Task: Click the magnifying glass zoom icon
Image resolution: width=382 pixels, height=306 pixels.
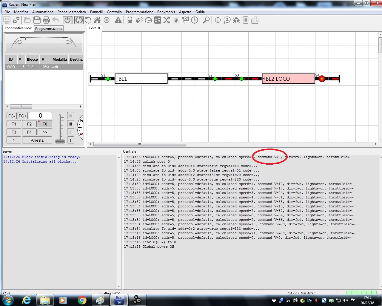Action: point(206,20)
